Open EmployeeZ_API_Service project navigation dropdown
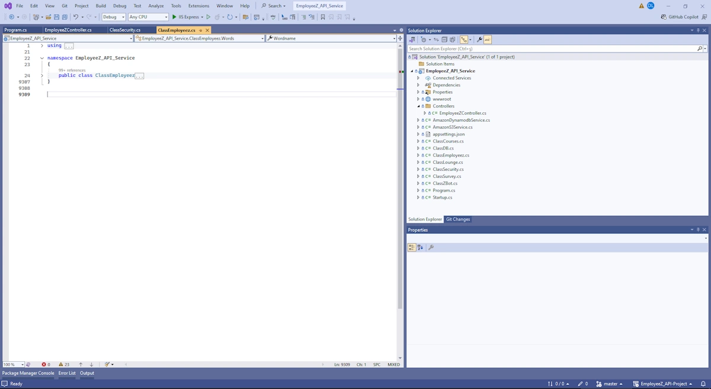Screen dimensions: 711x389 coord(68,38)
